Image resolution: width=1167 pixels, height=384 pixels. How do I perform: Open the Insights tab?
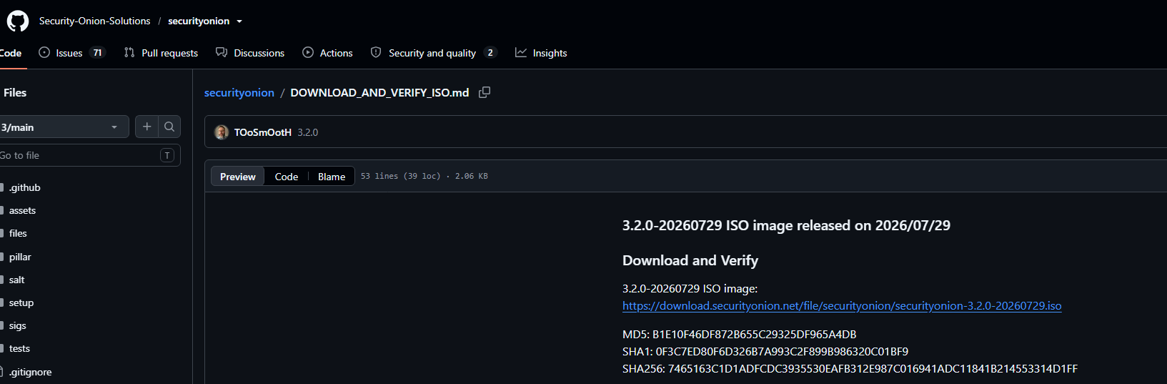point(541,53)
